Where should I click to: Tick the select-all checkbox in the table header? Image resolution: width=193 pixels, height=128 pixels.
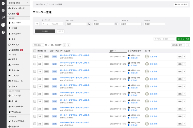[35, 51]
